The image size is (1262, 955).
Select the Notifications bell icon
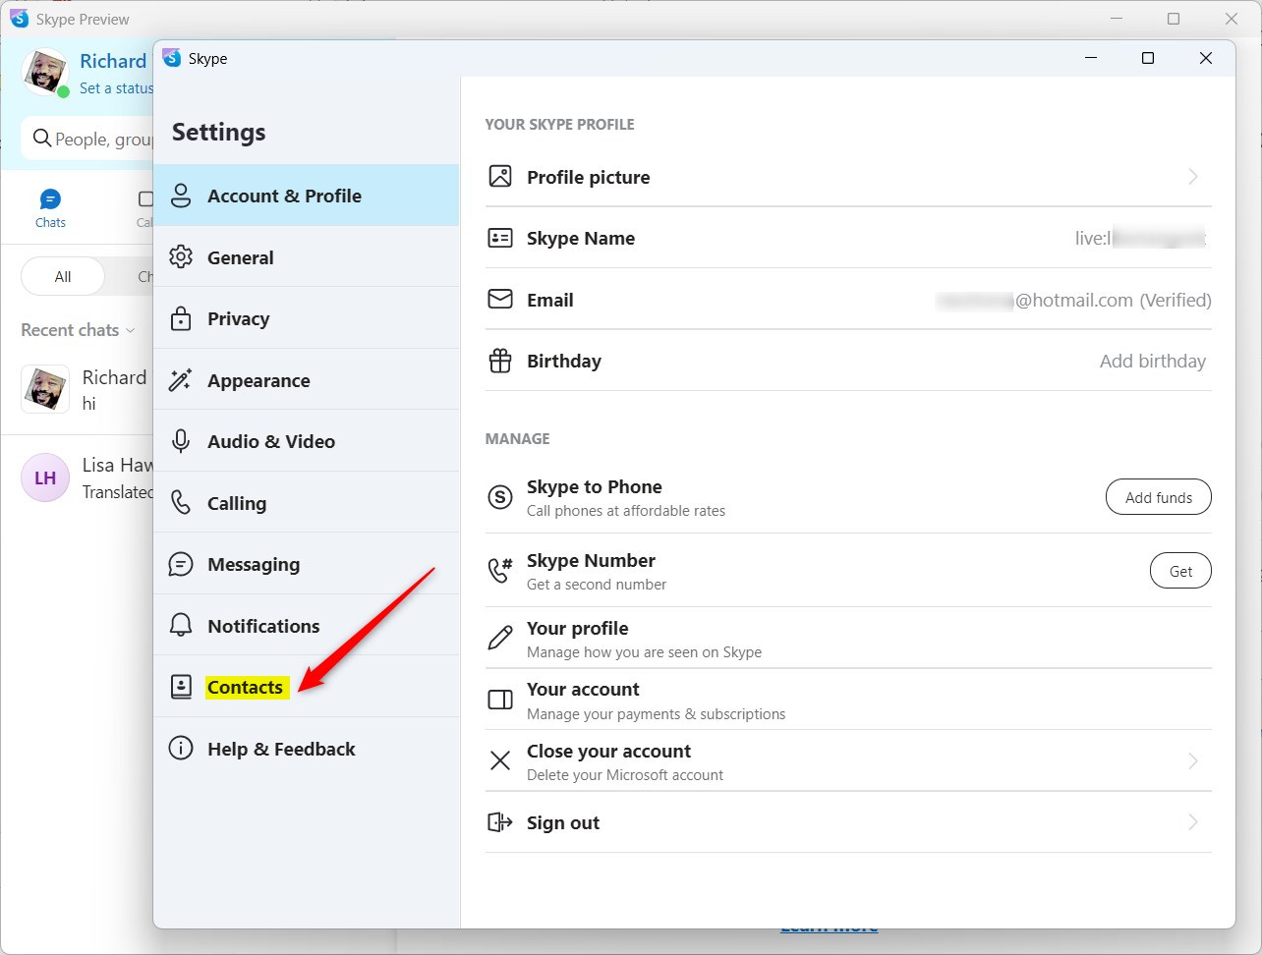pos(181,626)
